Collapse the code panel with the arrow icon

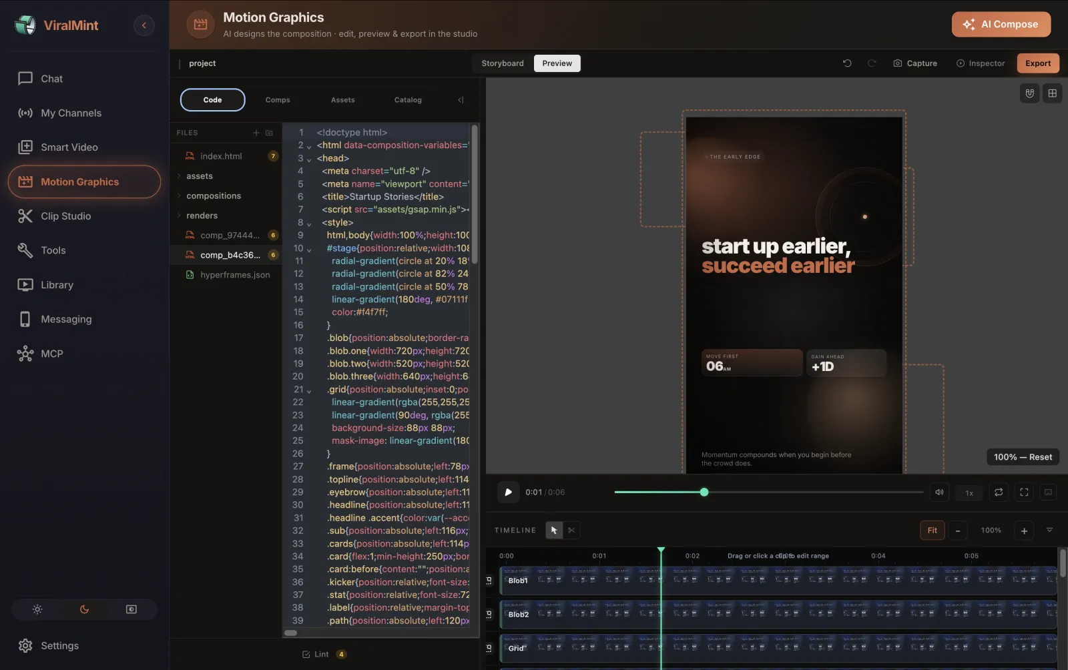pos(461,100)
